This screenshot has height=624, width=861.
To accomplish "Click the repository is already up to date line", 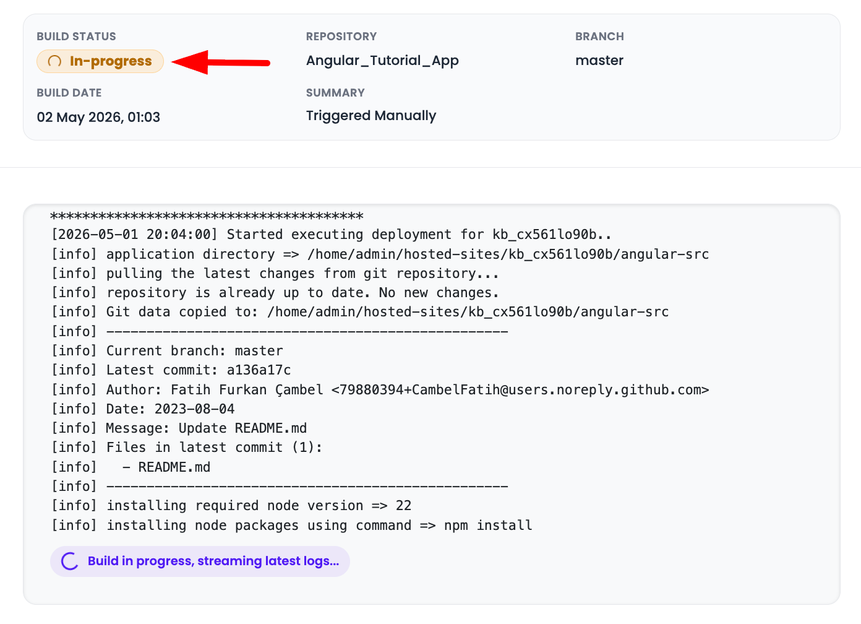I will pos(275,293).
